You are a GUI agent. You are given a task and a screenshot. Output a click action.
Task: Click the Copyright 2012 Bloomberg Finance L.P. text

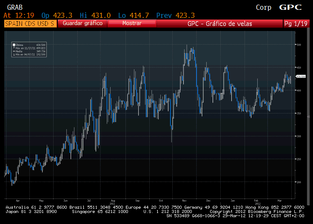pyautogui.click(x=257, y=212)
